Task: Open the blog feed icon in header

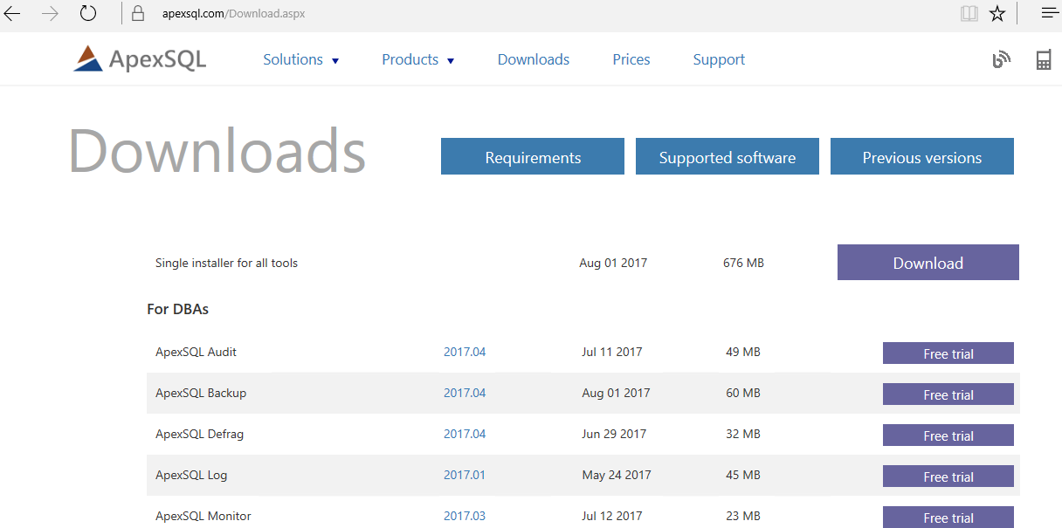Action: point(1001,59)
